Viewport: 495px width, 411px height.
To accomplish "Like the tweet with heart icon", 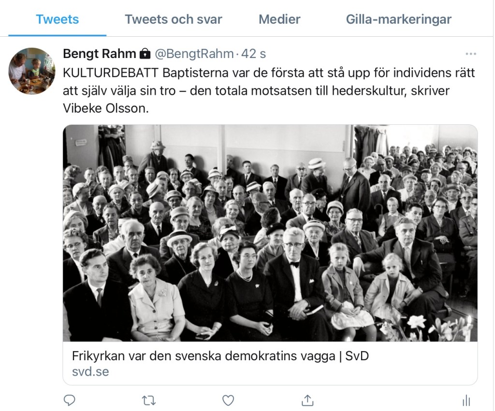I will pyautogui.click(x=228, y=400).
